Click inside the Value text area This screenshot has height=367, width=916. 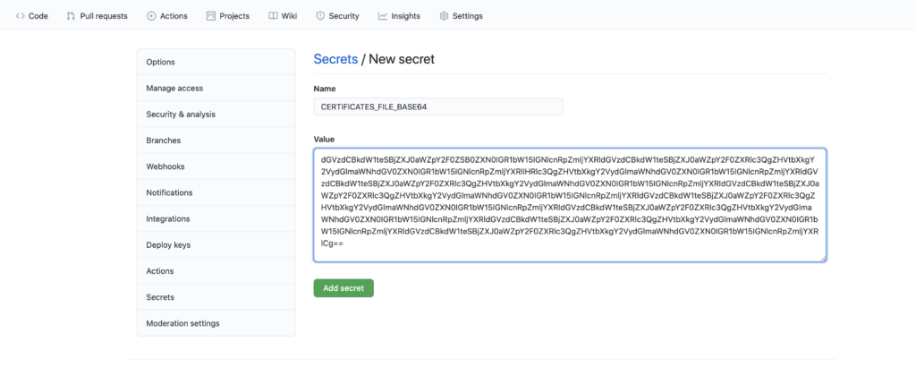coord(570,205)
